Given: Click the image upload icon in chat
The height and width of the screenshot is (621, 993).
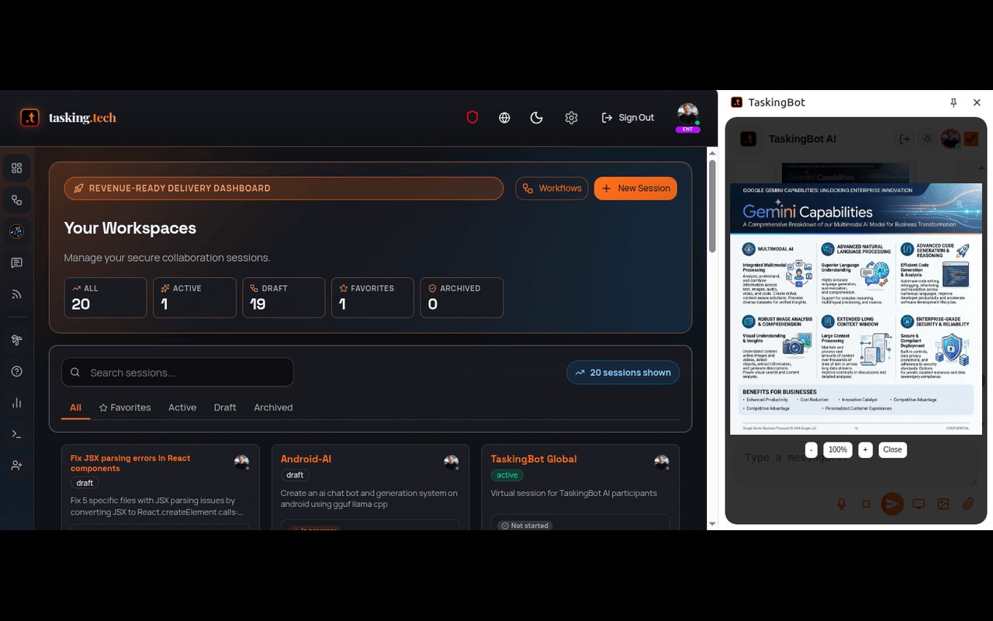Looking at the screenshot, I should point(943,505).
